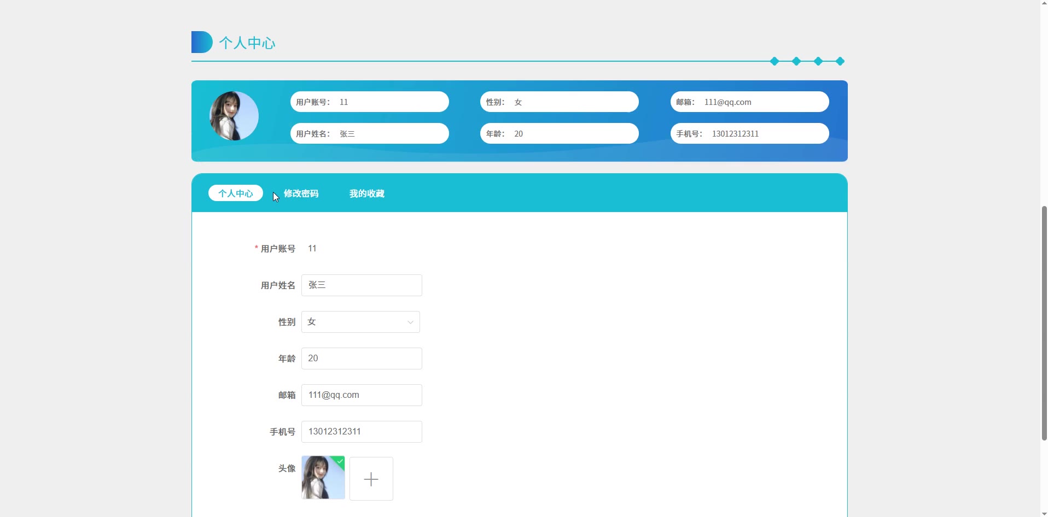Screen dimensions: 1048x517
Task: Click the 邮箱 input field
Action: click(361, 395)
